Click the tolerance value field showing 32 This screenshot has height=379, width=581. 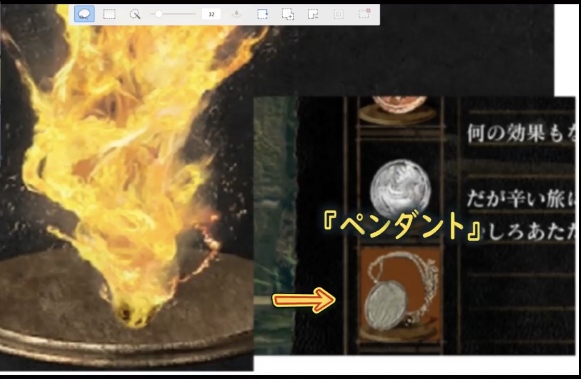click(211, 14)
